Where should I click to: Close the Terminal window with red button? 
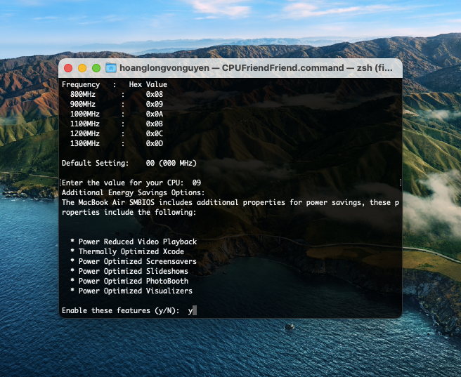coord(68,68)
